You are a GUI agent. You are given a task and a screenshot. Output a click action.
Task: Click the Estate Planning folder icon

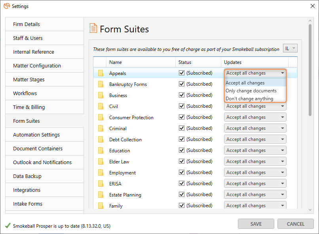pos(101,195)
